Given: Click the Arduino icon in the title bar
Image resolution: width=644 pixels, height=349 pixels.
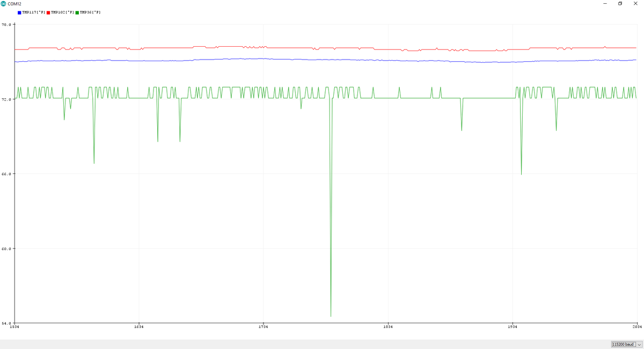Looking at the screenshot, I should point(4,4).
